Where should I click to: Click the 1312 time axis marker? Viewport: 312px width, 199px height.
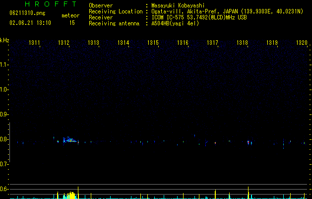63,42
